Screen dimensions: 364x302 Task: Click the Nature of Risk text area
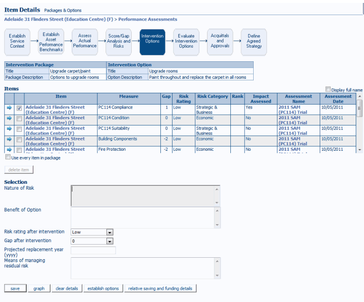point(143,196)
